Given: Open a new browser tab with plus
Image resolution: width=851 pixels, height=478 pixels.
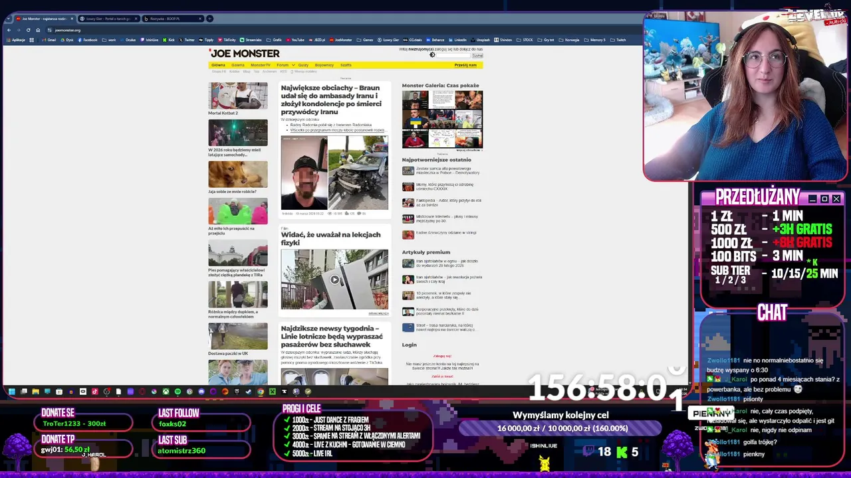Looking at the screenshot, I should pos(209,19).
